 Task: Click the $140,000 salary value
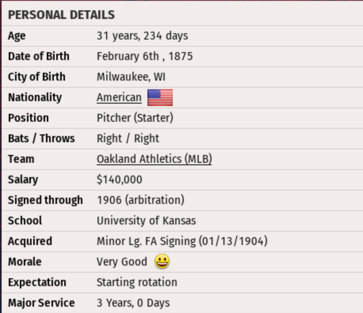(x=119, y=179)
